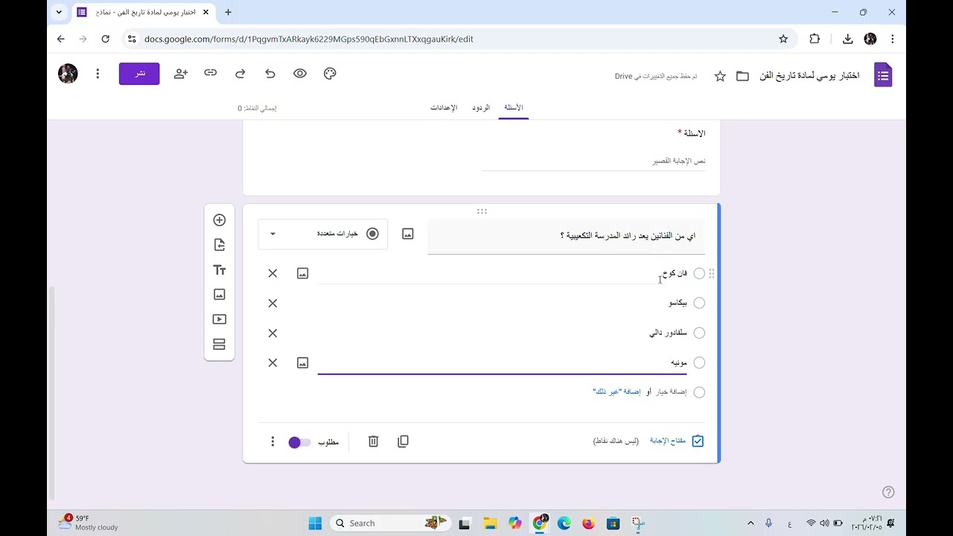Copy the form link icon
This screenshot has width=953, height=536.
(x=211, y=73)
